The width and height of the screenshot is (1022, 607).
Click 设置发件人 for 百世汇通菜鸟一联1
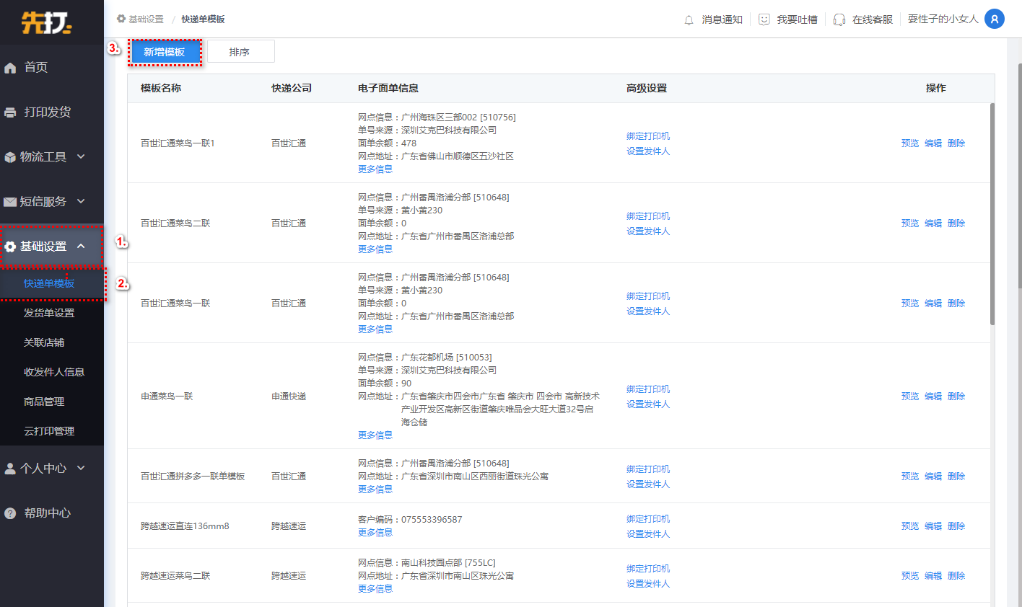click(648, 151)
